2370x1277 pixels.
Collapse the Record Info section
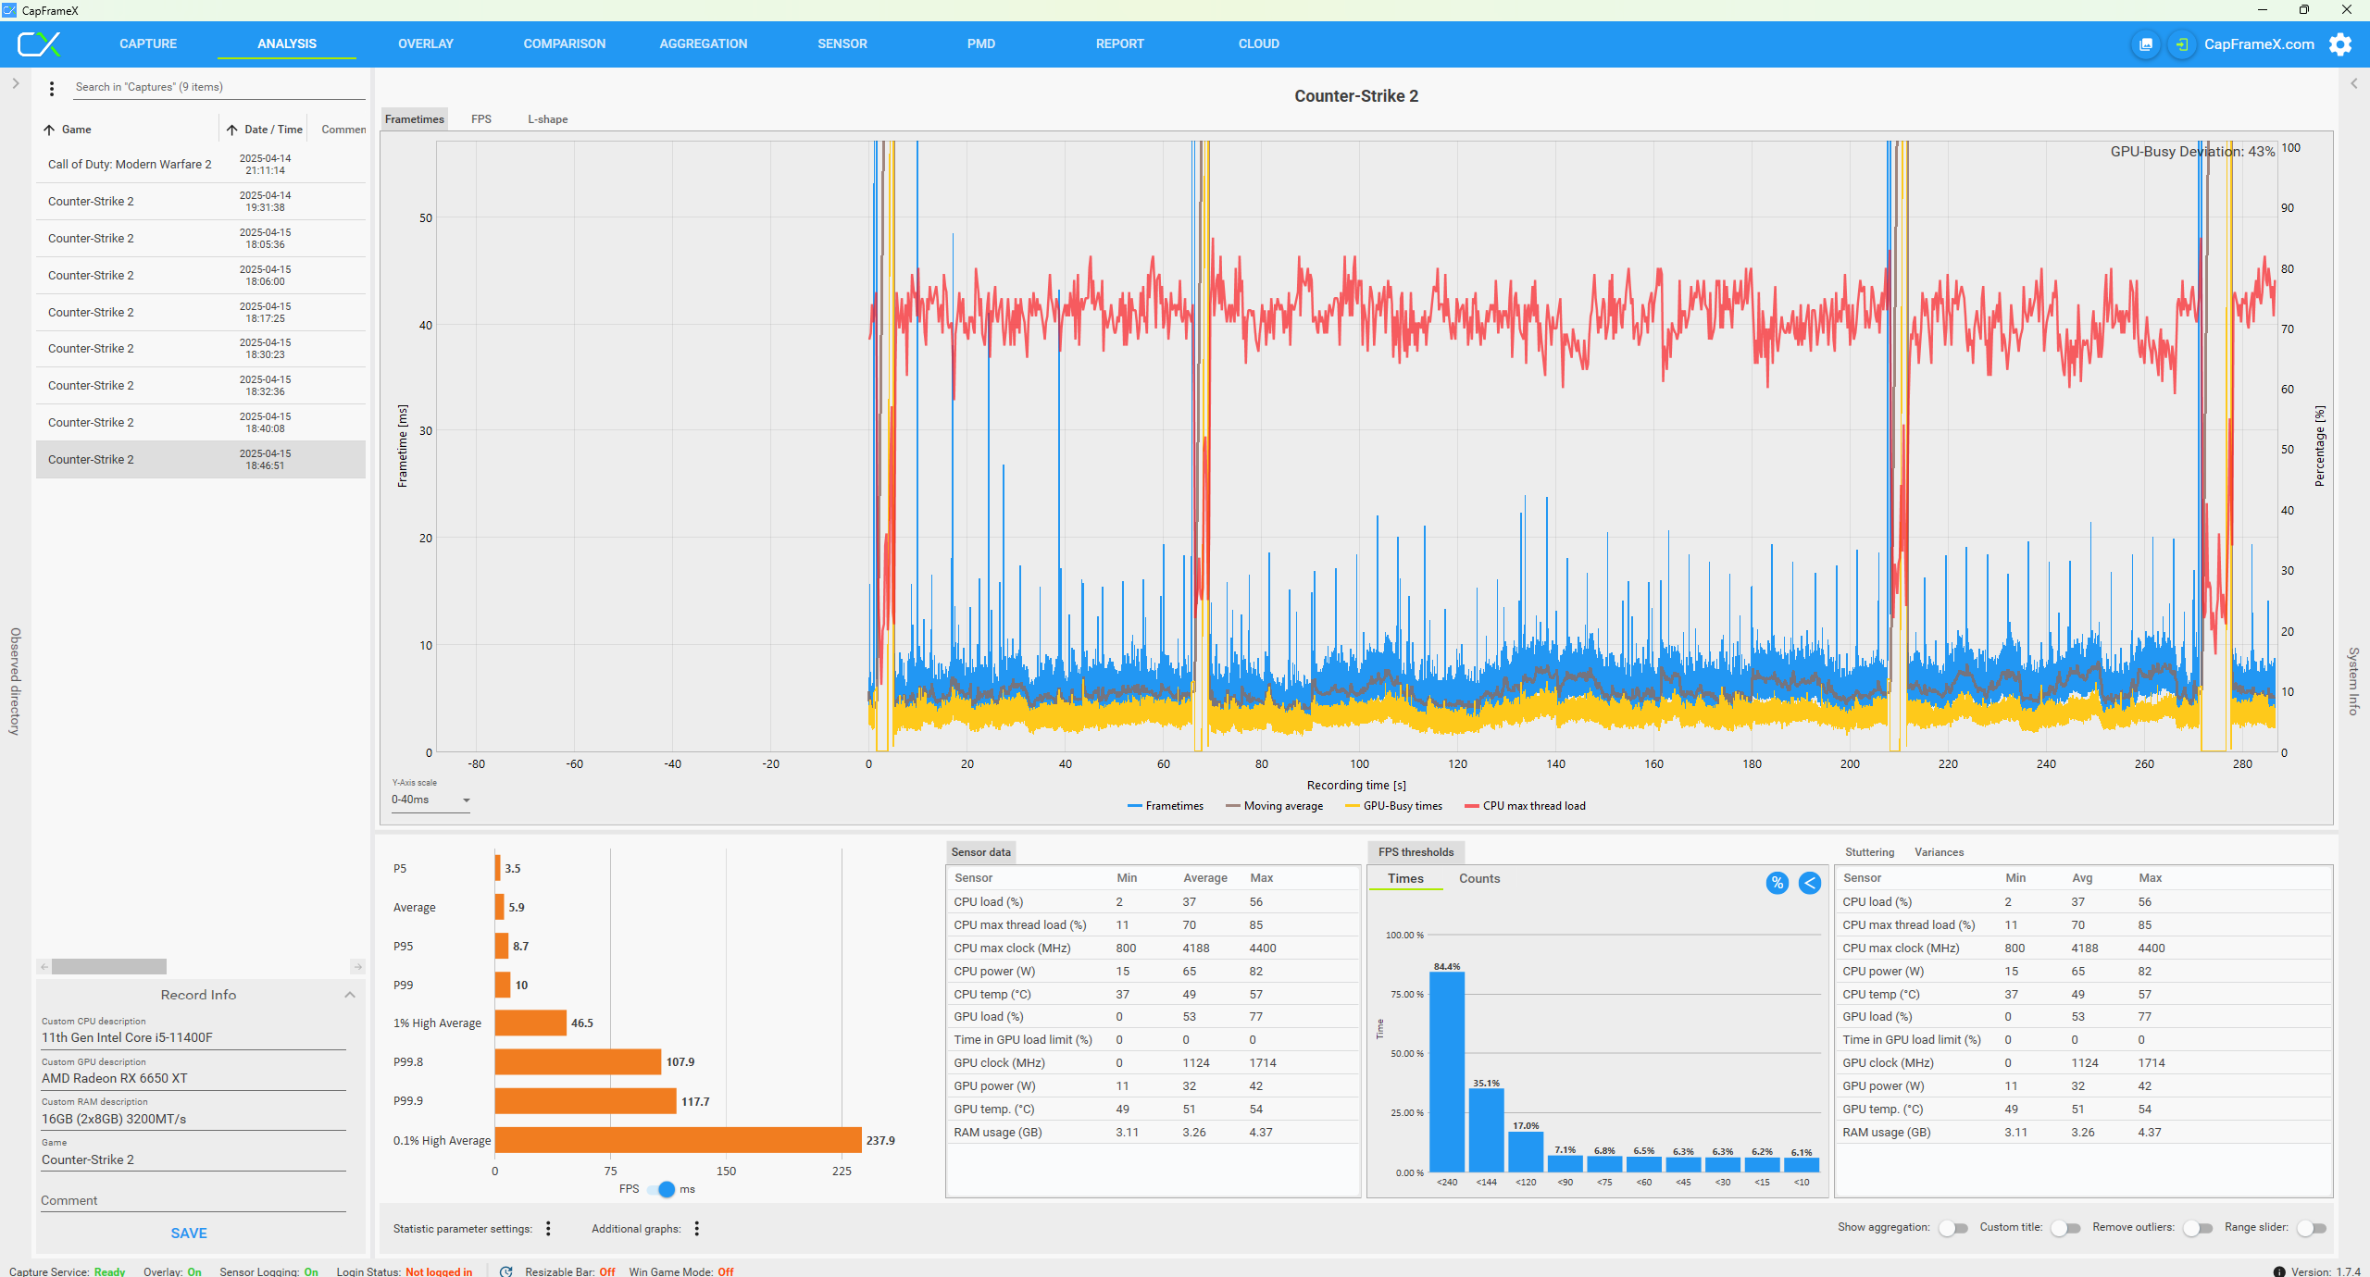(350, 995)
